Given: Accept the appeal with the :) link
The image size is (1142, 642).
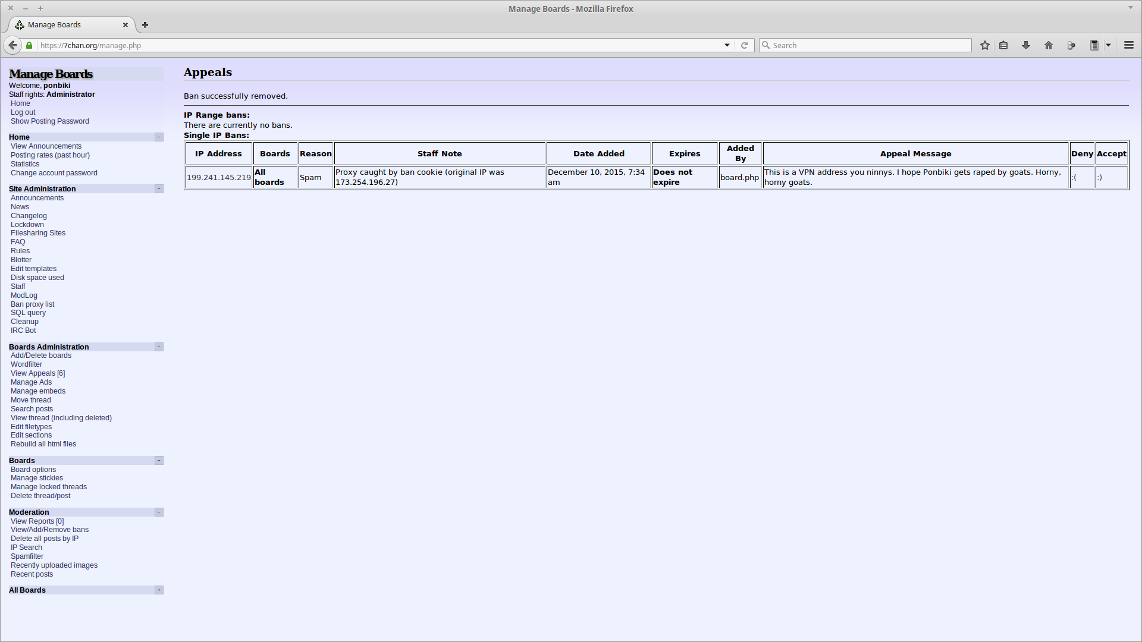Looking at the screenshot, I should (1100, 178).
